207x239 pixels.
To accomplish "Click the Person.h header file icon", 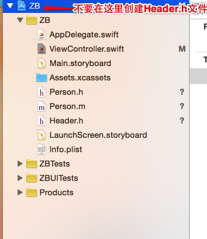I will pyautogui.click(x=42, y=92).
